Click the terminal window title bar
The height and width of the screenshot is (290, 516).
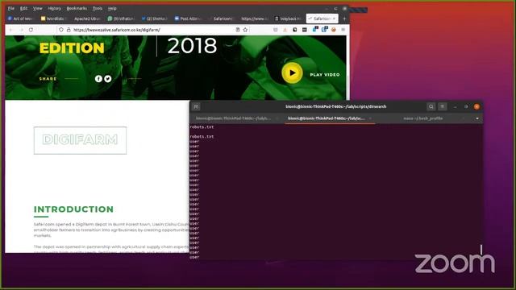[336, 106]
